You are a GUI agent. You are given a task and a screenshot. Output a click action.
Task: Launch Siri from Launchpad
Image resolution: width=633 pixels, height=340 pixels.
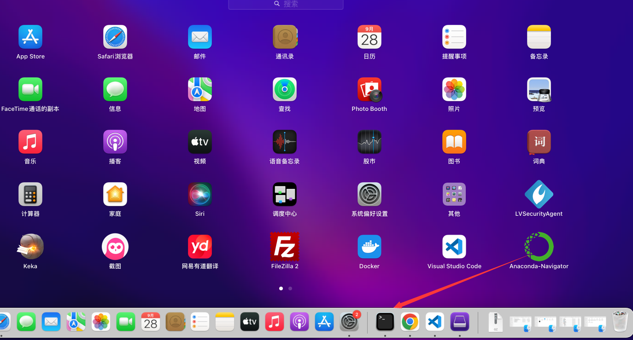(200, 194)
